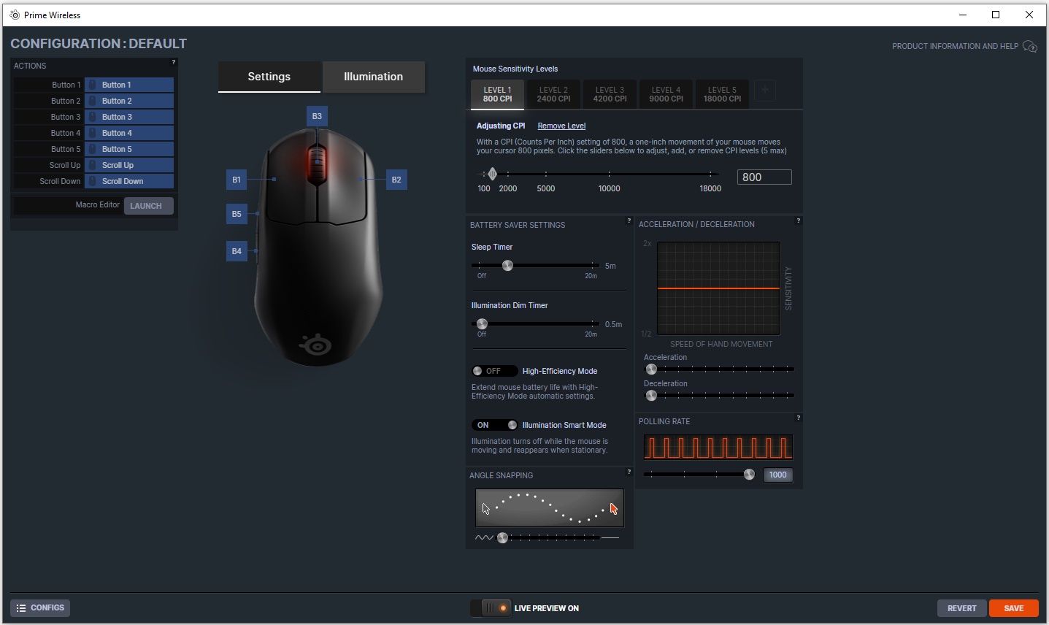Click the 'Button 1' row label
1049x625 pixels.
(x=66, y=85)
